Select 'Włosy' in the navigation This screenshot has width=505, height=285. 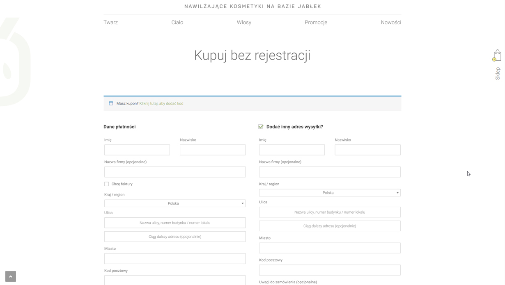(244, 23)
